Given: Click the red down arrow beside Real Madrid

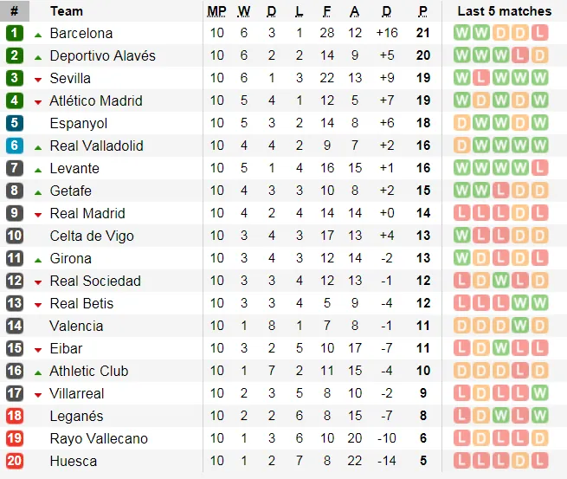Looking at the screenshot, I should click(x=37, y=214).
